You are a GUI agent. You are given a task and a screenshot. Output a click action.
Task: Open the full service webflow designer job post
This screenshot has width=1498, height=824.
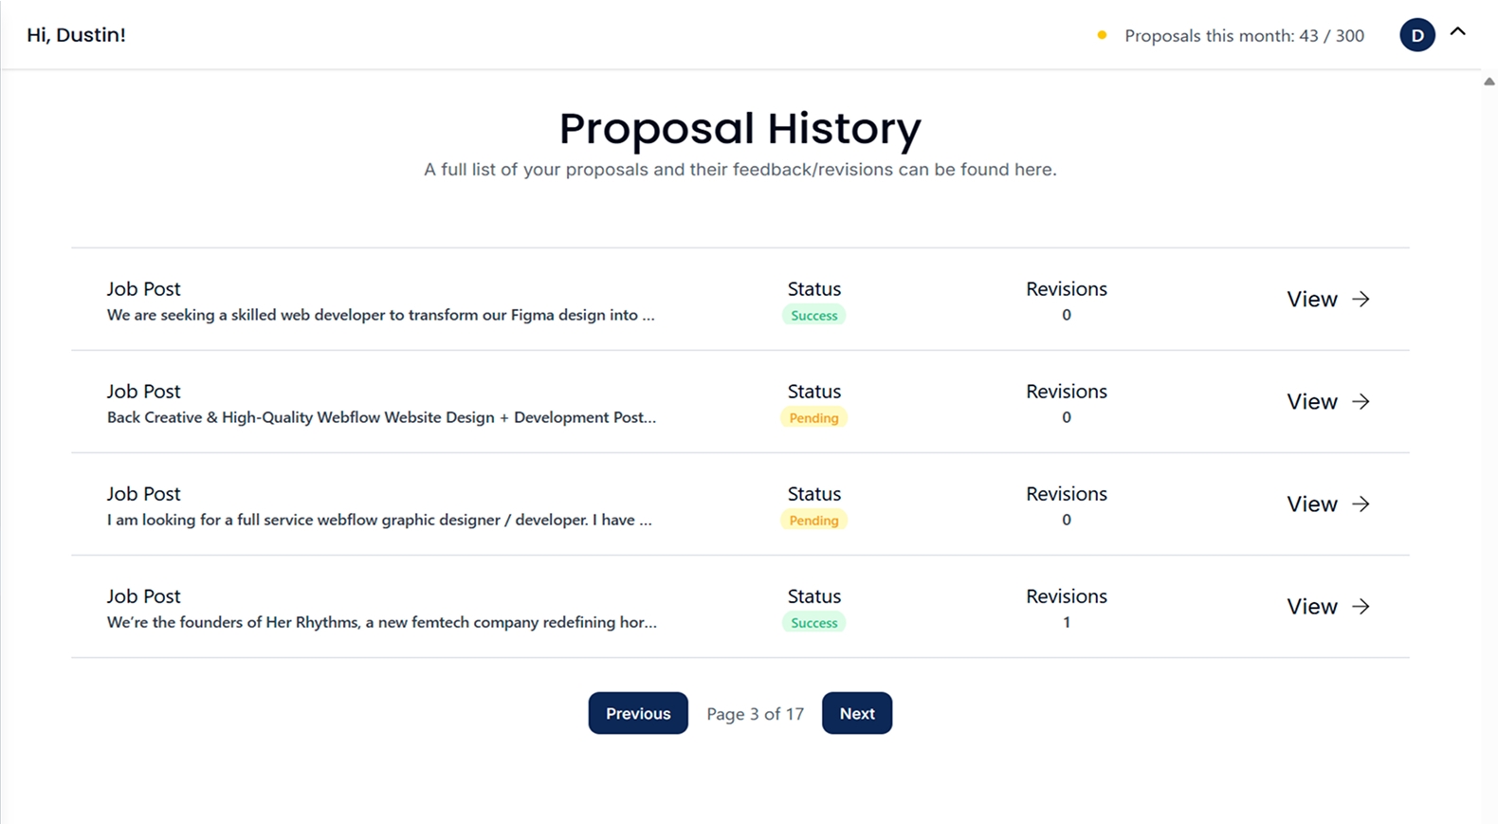click(x=379, y=520)
